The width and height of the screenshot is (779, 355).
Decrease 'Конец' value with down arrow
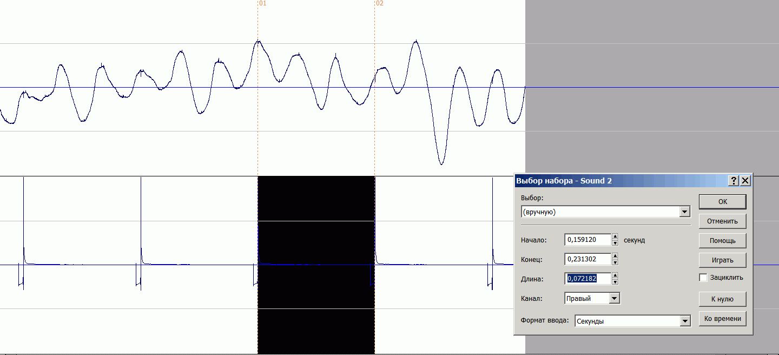[615, 262]
